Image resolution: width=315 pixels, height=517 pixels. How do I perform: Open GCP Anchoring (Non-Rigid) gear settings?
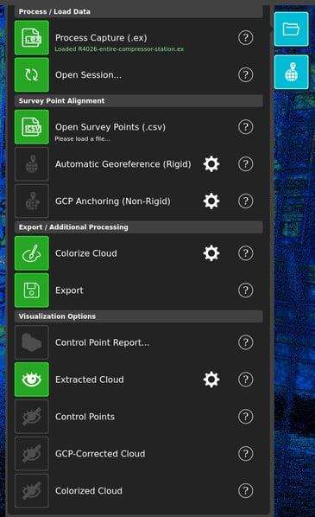pyautogui.click(x=211, y=201)
